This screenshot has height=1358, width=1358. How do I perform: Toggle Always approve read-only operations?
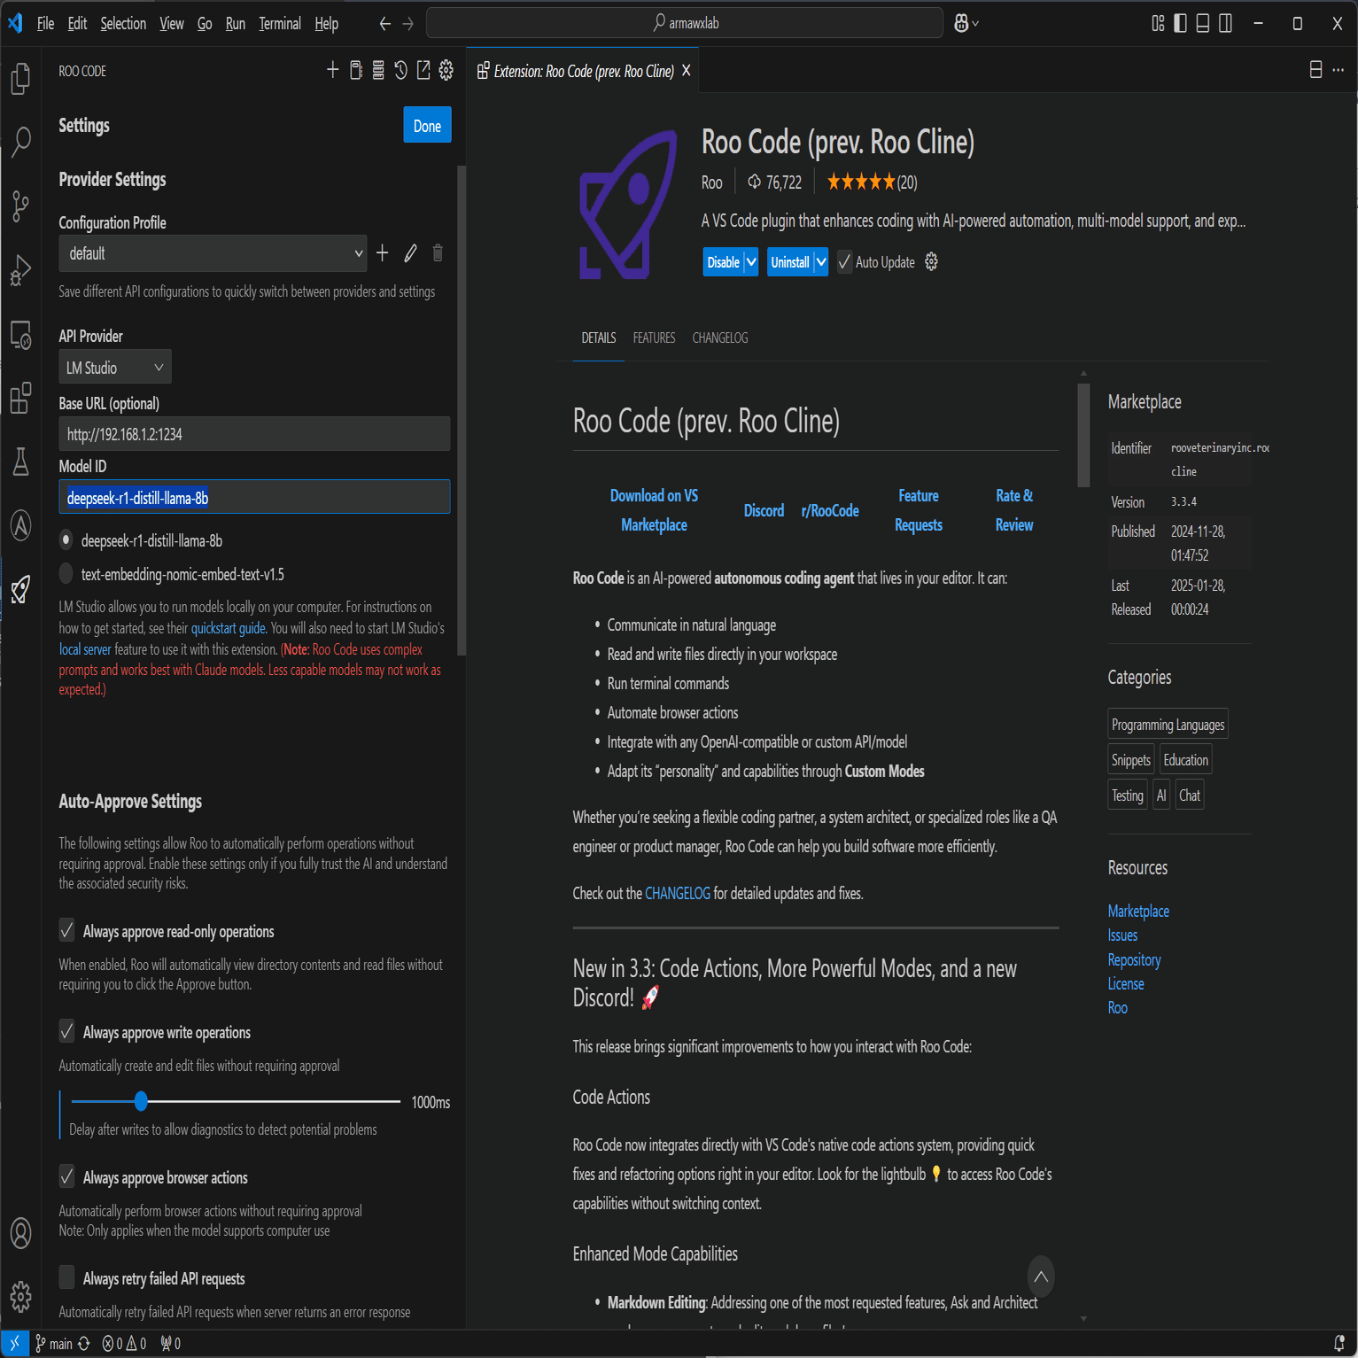[66, 930]
